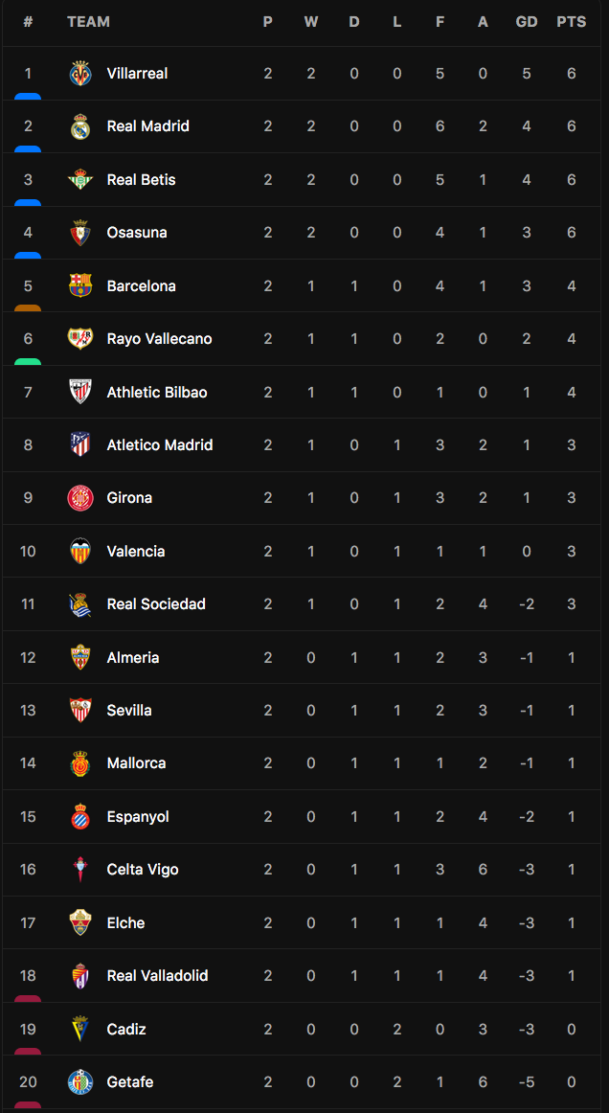This screenshot has height=1113, width=609.
Task: Click the green marker under position 6
Action: (x=28, y=361)
